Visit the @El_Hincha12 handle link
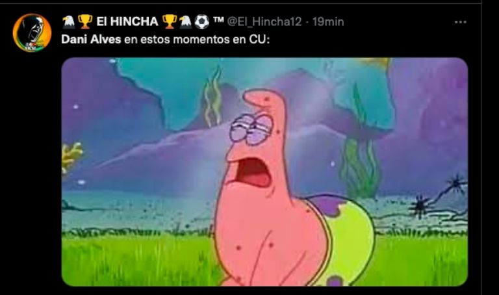The width and height of the screenshot is (499, 295). [x=264, y=21]
